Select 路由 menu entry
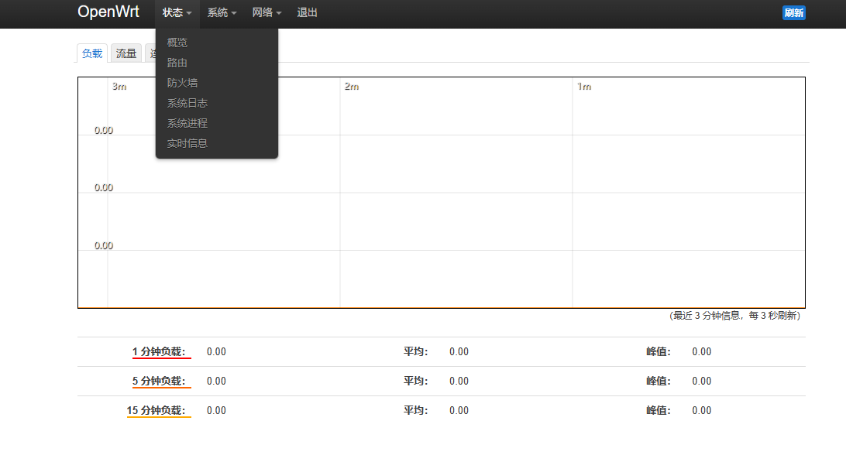The image size is (846, 462). tap(216, 63)
